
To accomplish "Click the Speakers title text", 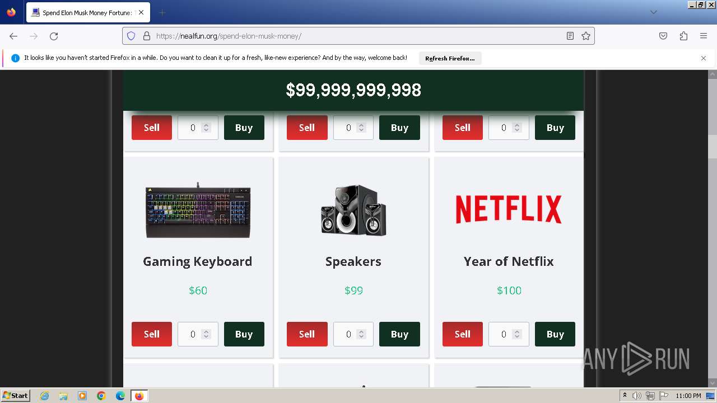I will click(x=353, y=261).
